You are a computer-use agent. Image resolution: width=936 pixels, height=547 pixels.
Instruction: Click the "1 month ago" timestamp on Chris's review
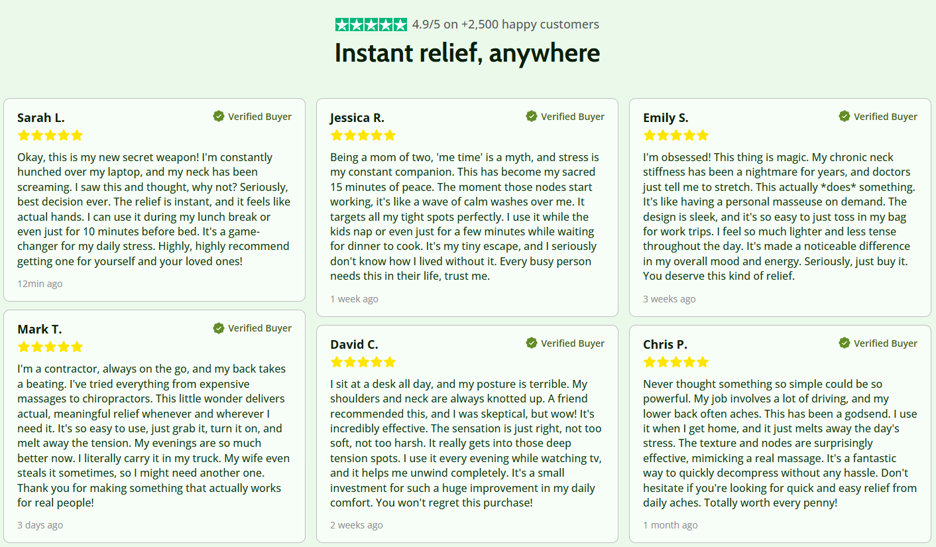coord(670,525)
